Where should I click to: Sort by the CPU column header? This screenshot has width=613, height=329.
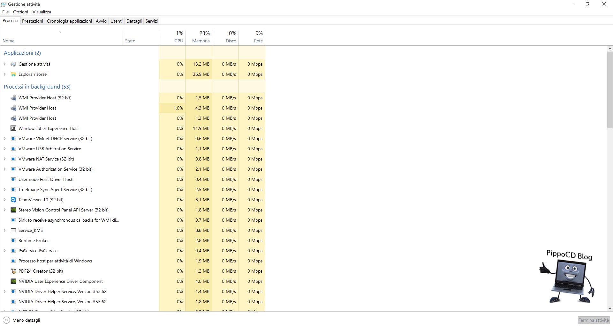(172, 37)
